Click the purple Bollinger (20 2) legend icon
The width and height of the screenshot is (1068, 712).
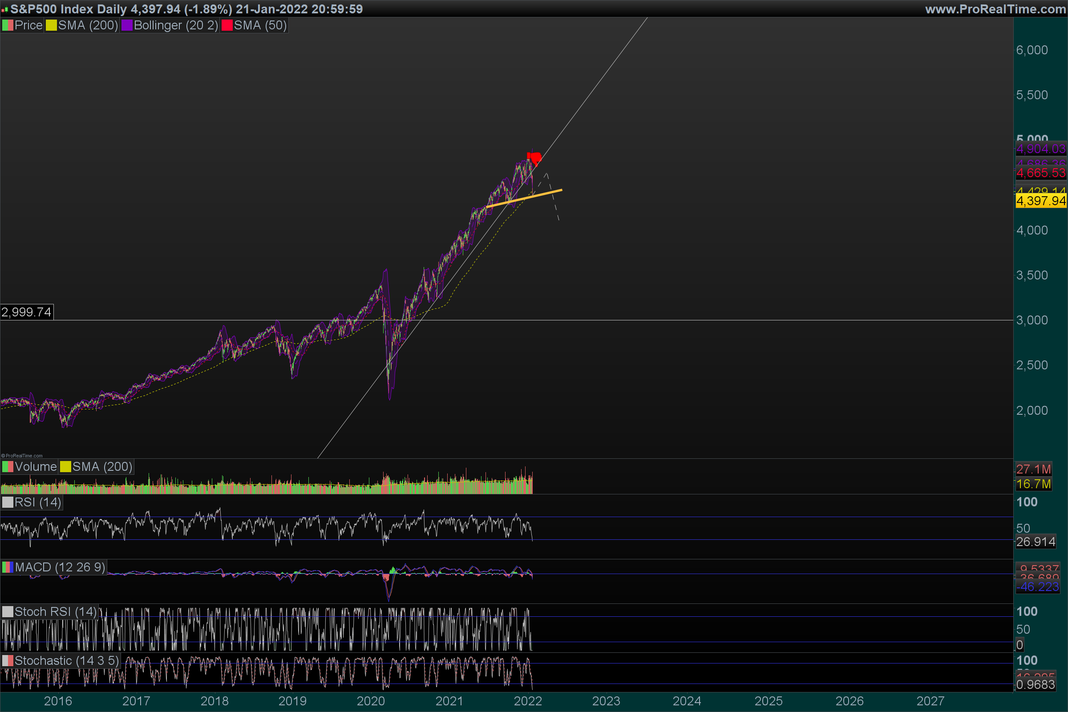127,25
